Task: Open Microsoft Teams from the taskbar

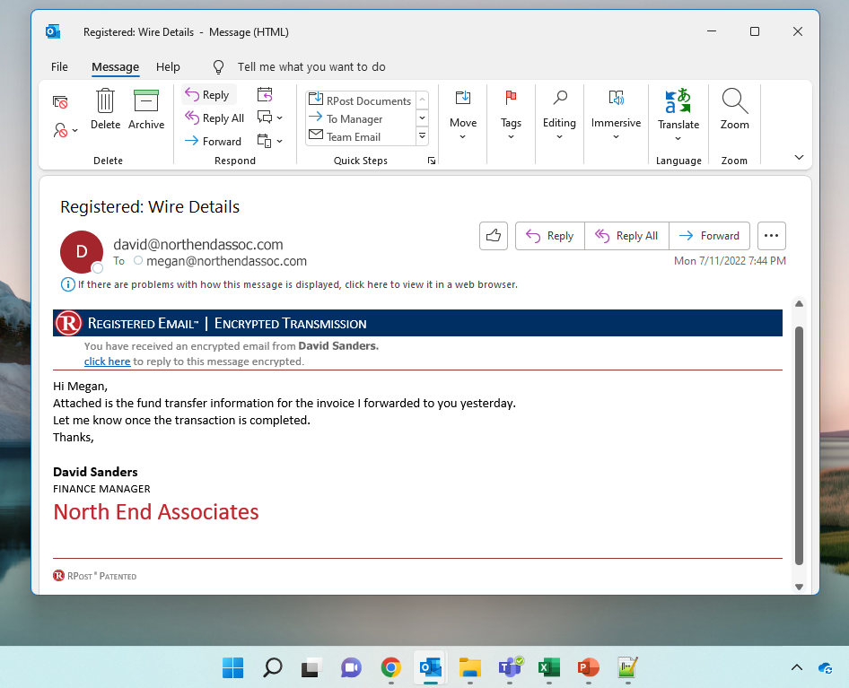Action: click(x=511, y=667)
